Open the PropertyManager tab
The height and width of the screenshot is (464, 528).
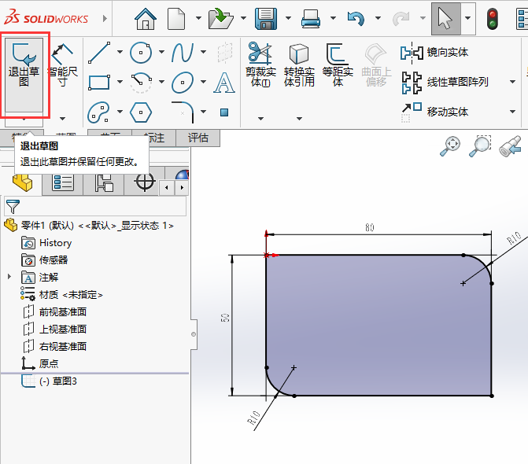[x=63, y=183]
